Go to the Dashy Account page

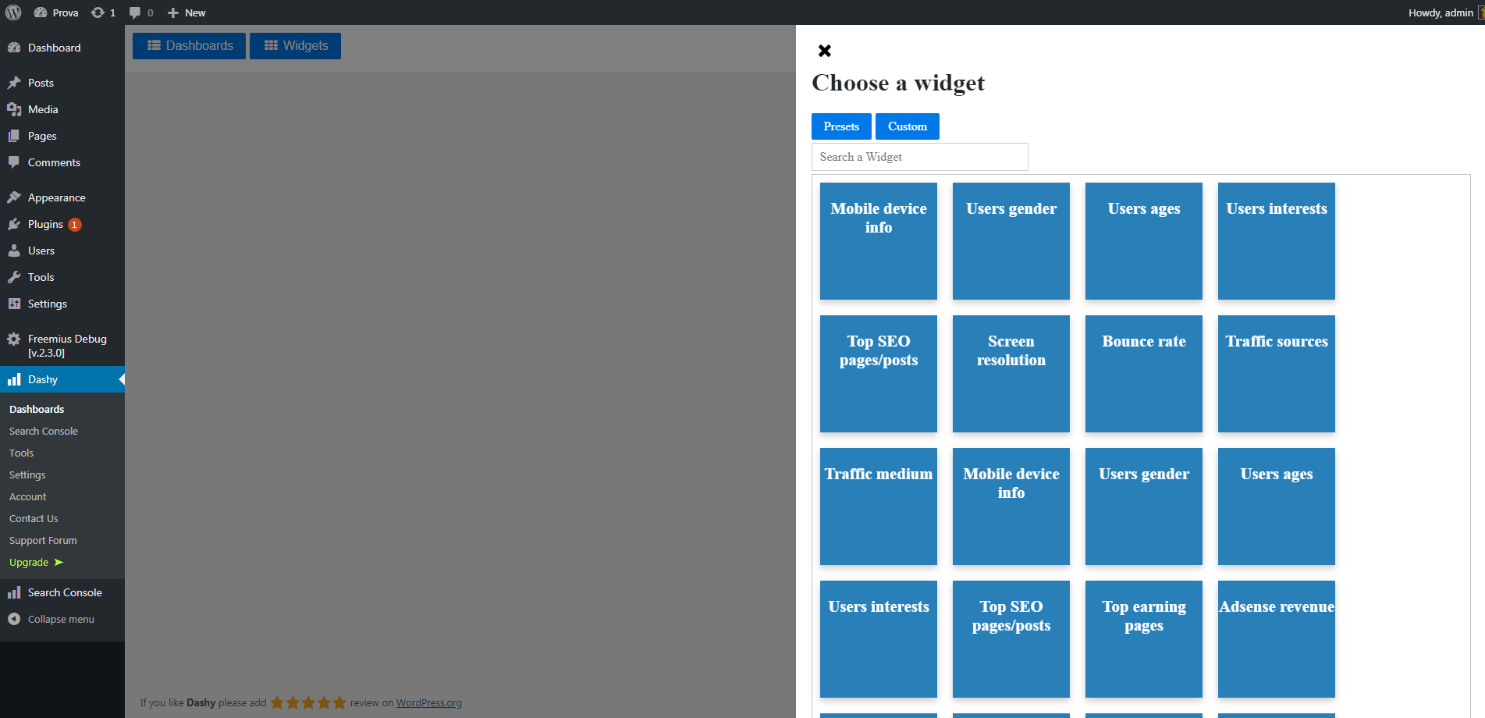tap(28, 496)
